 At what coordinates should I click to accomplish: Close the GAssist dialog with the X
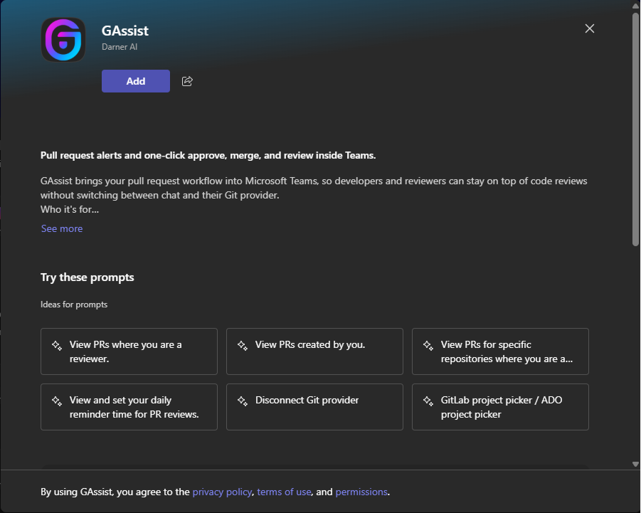coord(590,28)
